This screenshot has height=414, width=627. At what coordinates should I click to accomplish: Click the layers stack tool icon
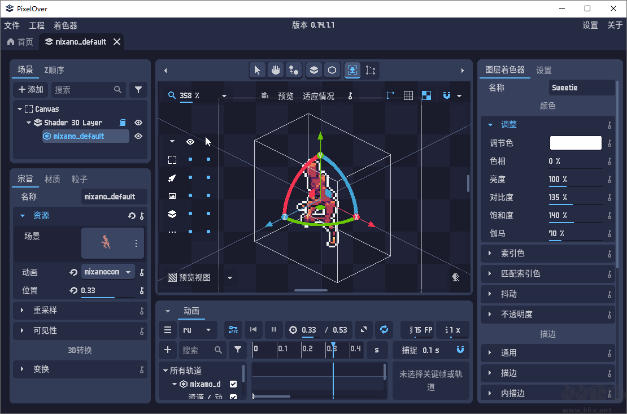313,70
